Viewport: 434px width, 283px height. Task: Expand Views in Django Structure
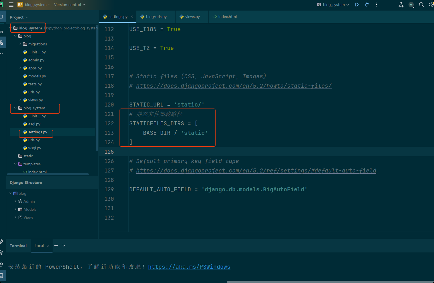[x=15, y=217]
